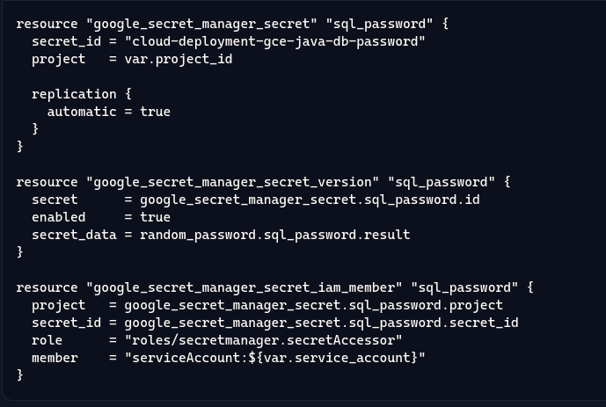The image size is (606, 407).
Task: Click the secret_id value "cloud-deployment-gce-java-db-password"
Action: click(274, 41)
